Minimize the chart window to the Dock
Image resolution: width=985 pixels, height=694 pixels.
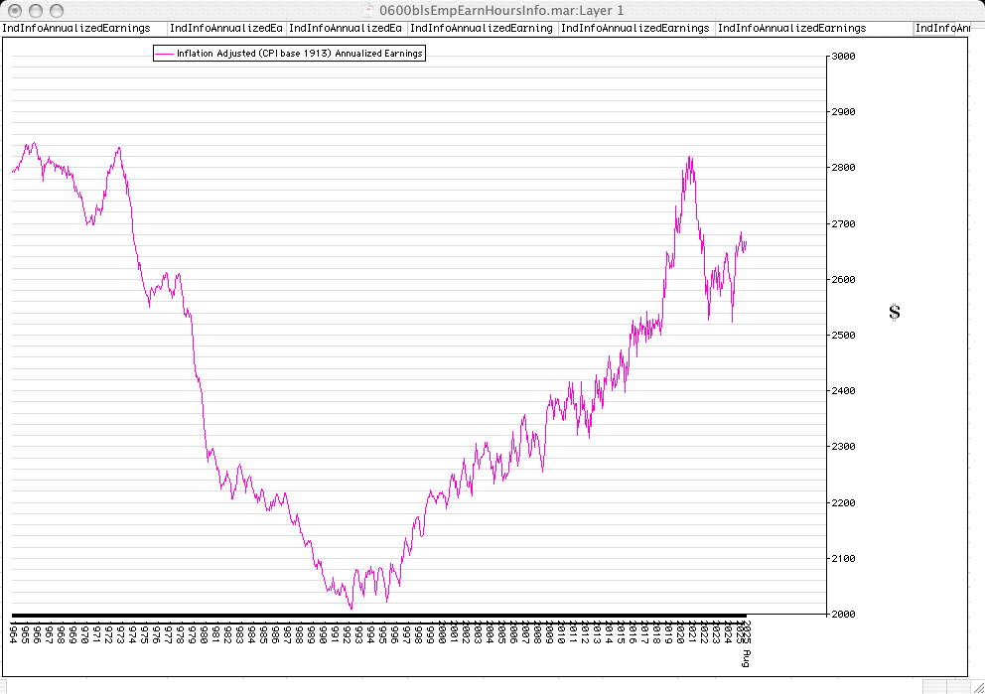37,9
